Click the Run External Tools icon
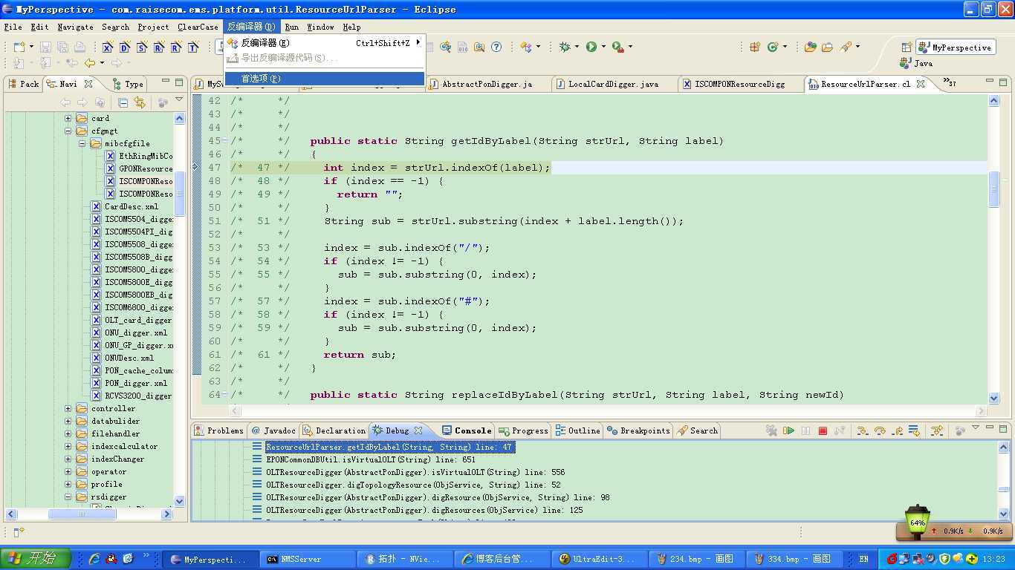The width and height of the screenshot is (1015, 570). (617, 47)
